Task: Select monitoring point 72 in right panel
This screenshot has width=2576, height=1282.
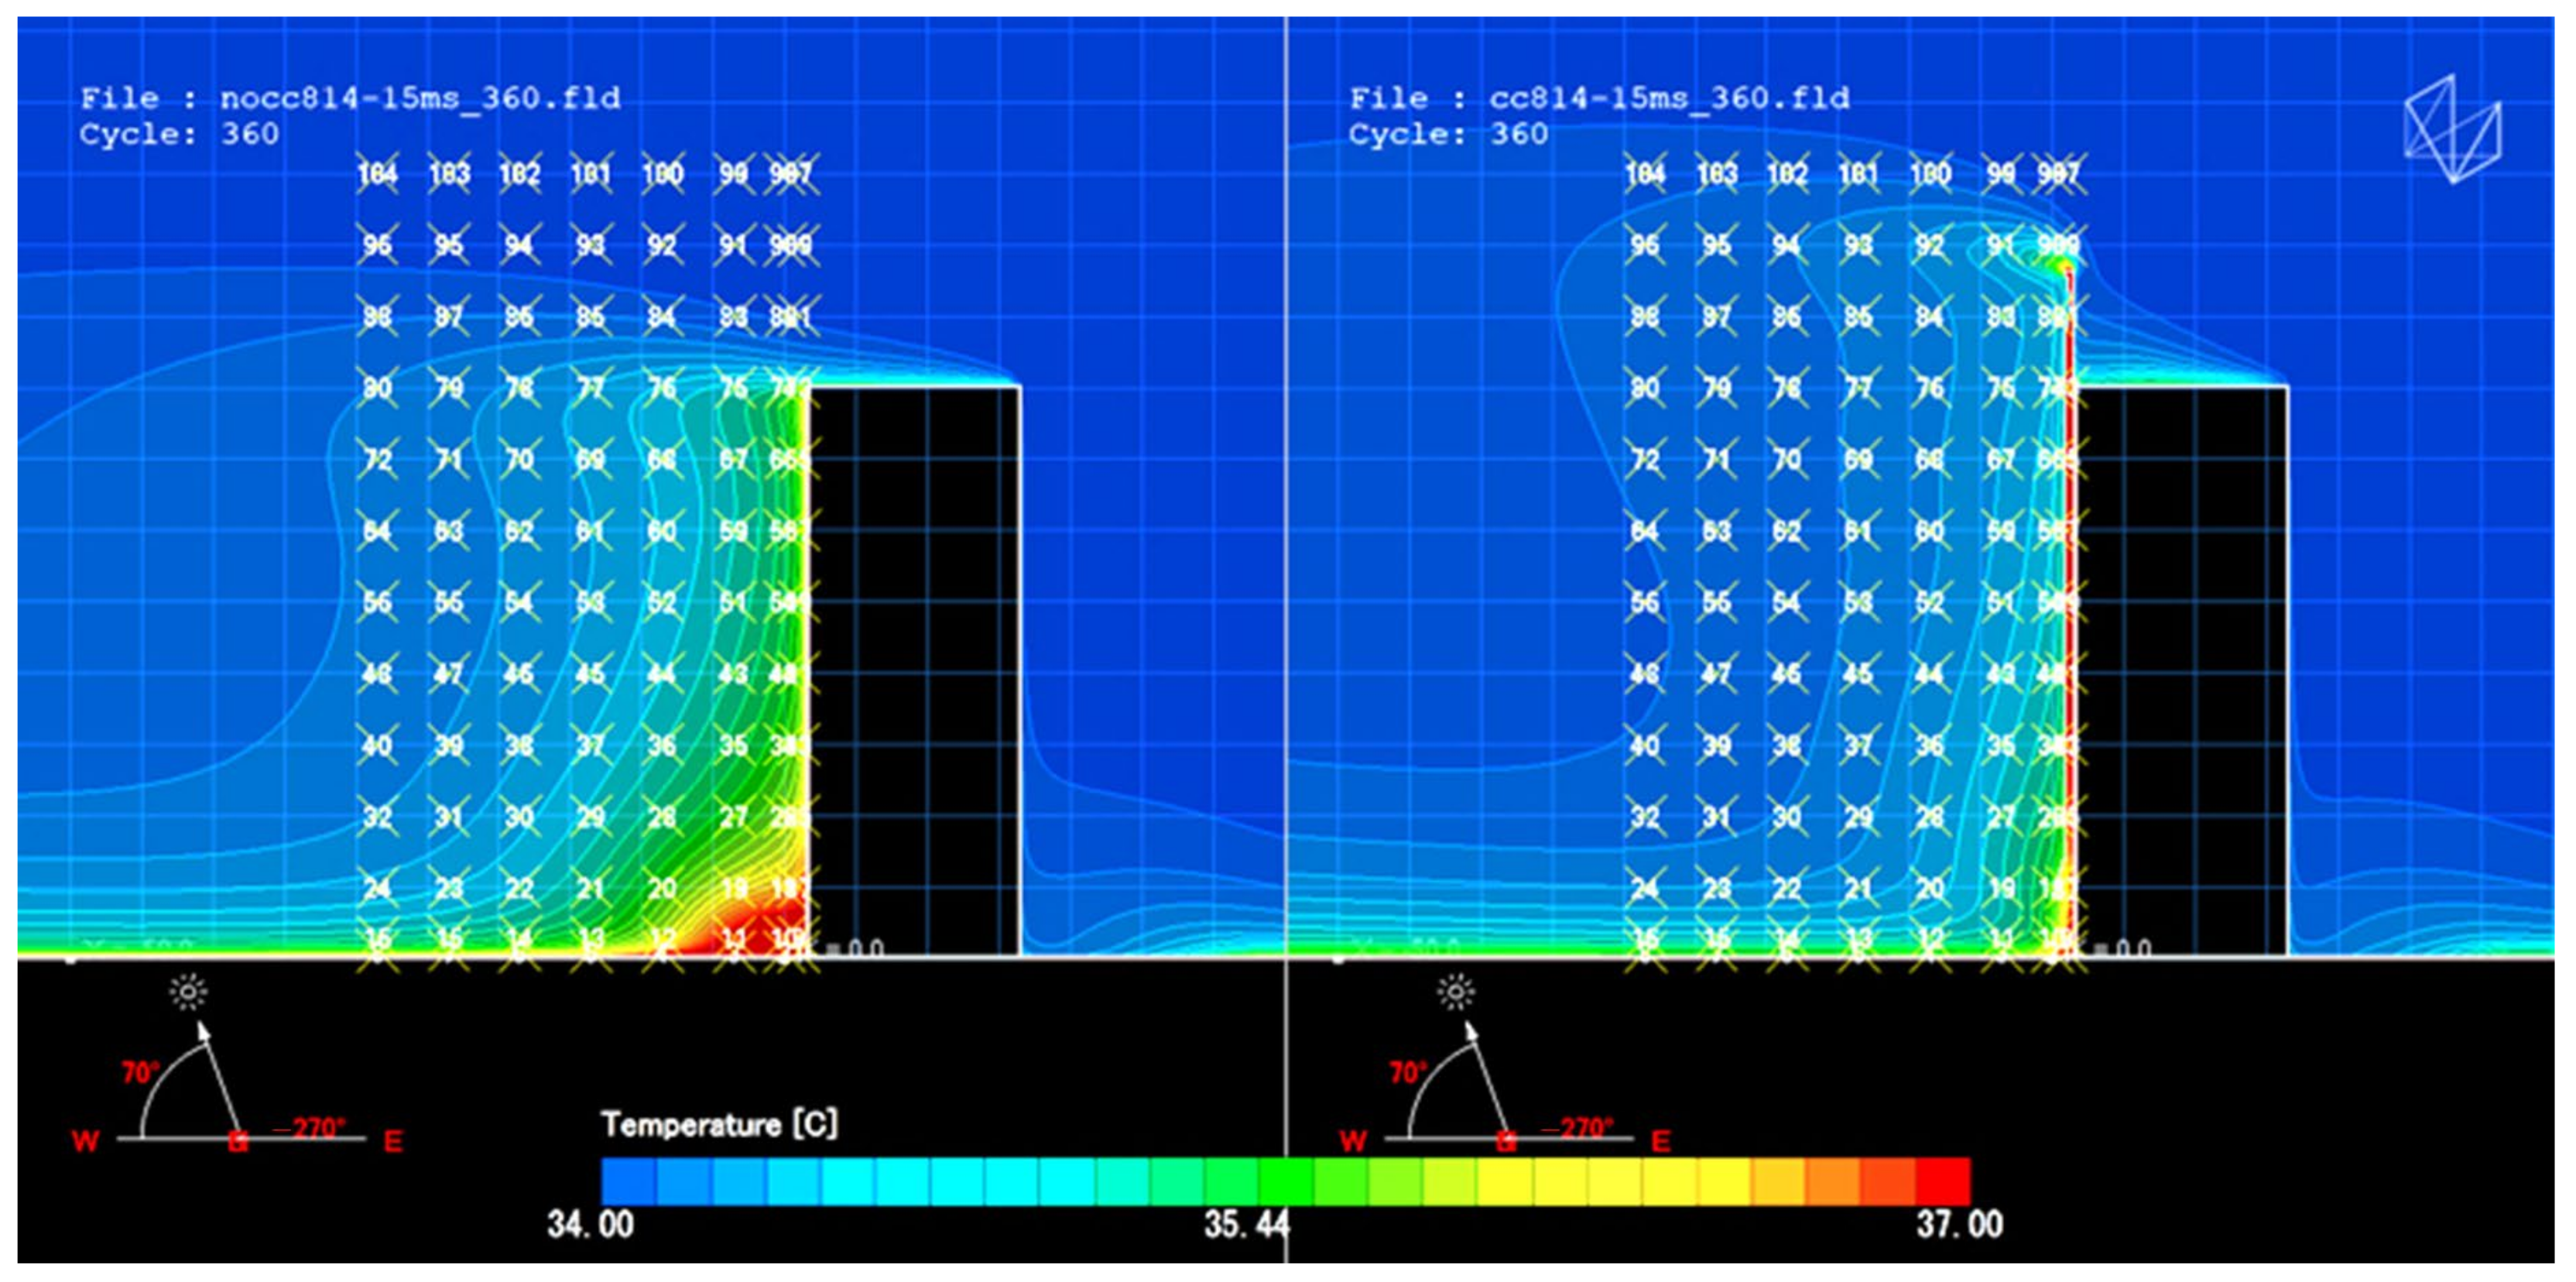Action: (x=1645, y=460)
